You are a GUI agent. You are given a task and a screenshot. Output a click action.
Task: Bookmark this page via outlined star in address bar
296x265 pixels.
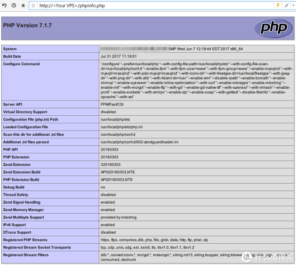34,6
